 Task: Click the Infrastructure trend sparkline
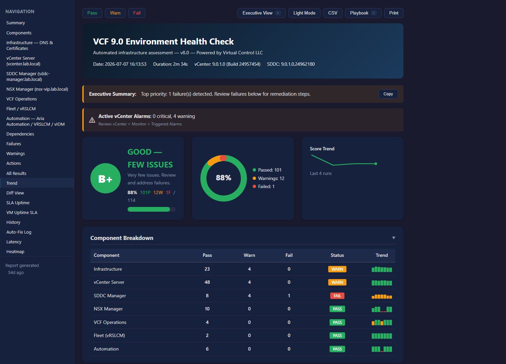tap(382, 269)
